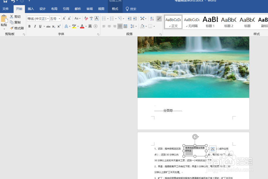Click the 搜索 (Search) box
Viewport: 268px width, 179px height.
pos(131,9)
